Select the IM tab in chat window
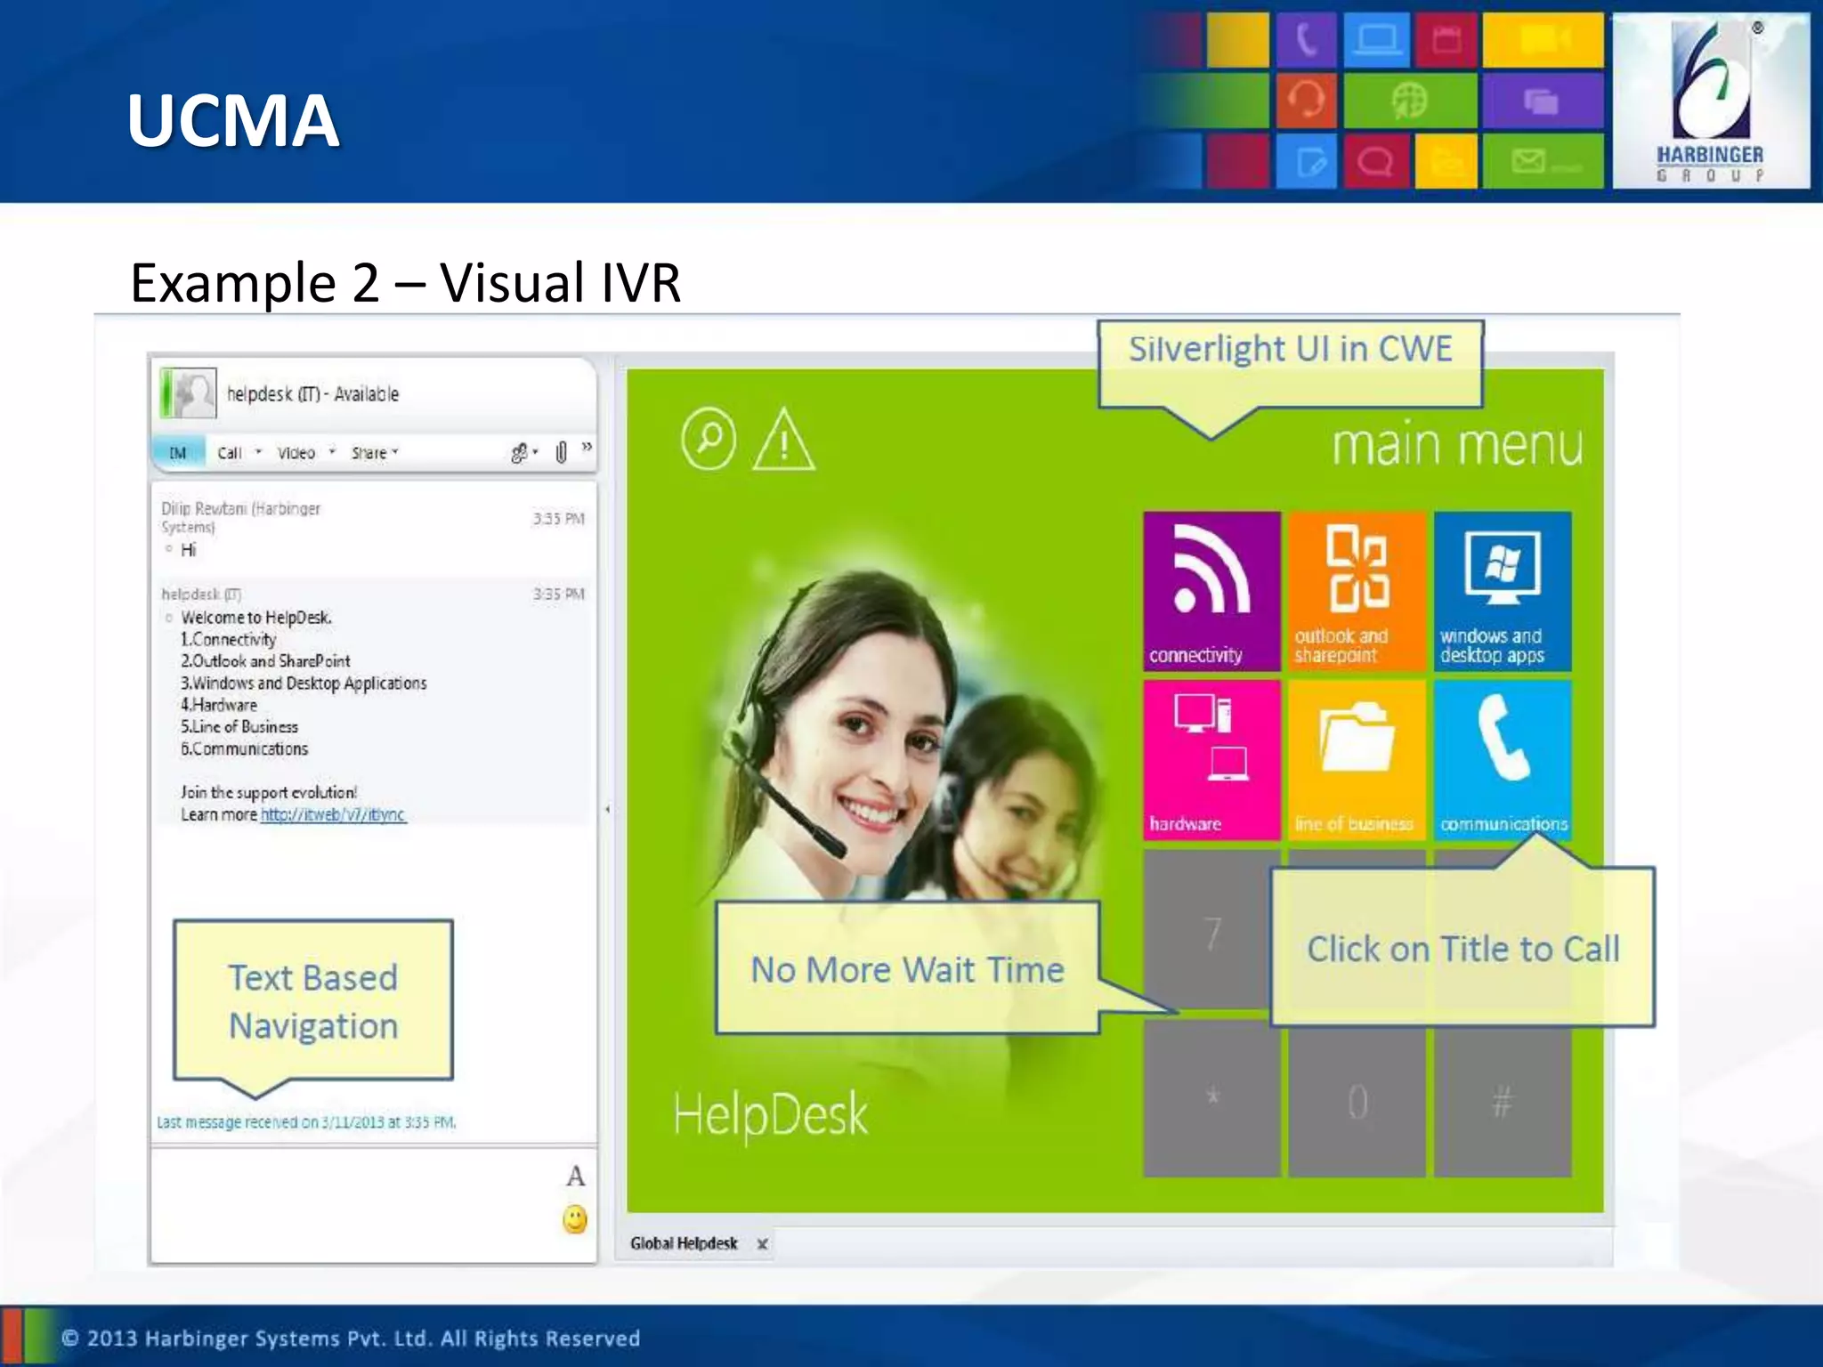 [178, 453]
